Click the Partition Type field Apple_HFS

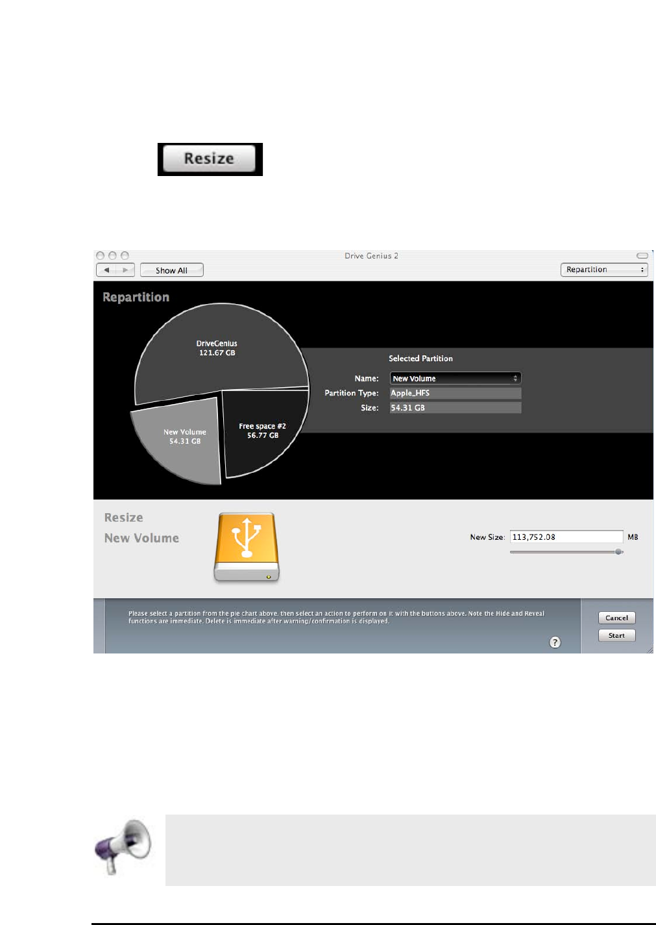click(456, 393)
